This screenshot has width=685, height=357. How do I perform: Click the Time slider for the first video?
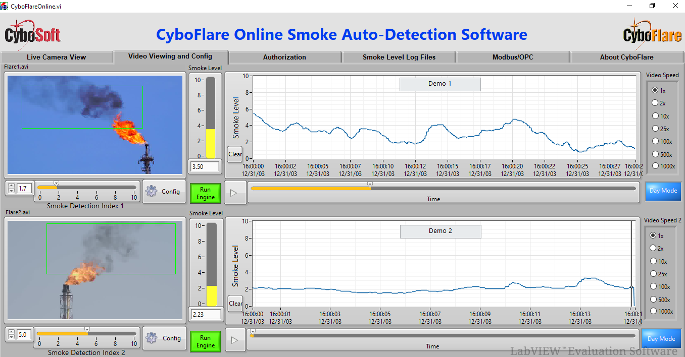443,189
